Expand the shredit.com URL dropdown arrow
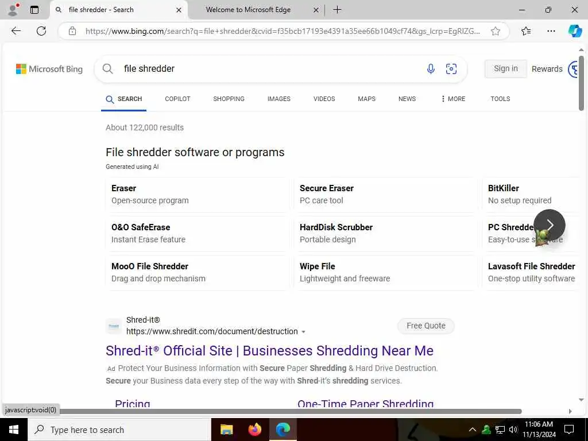 click(x=303, y=332)
